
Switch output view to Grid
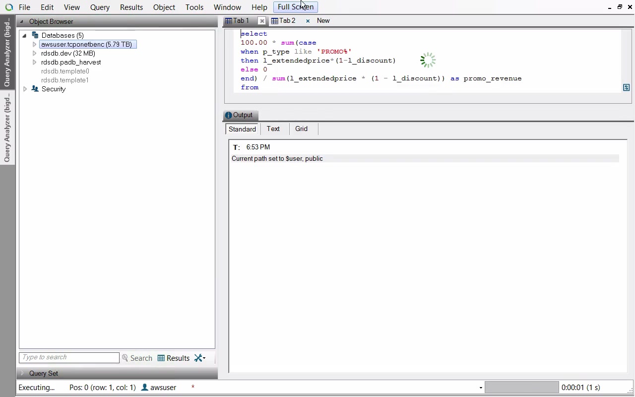[301, 129]
